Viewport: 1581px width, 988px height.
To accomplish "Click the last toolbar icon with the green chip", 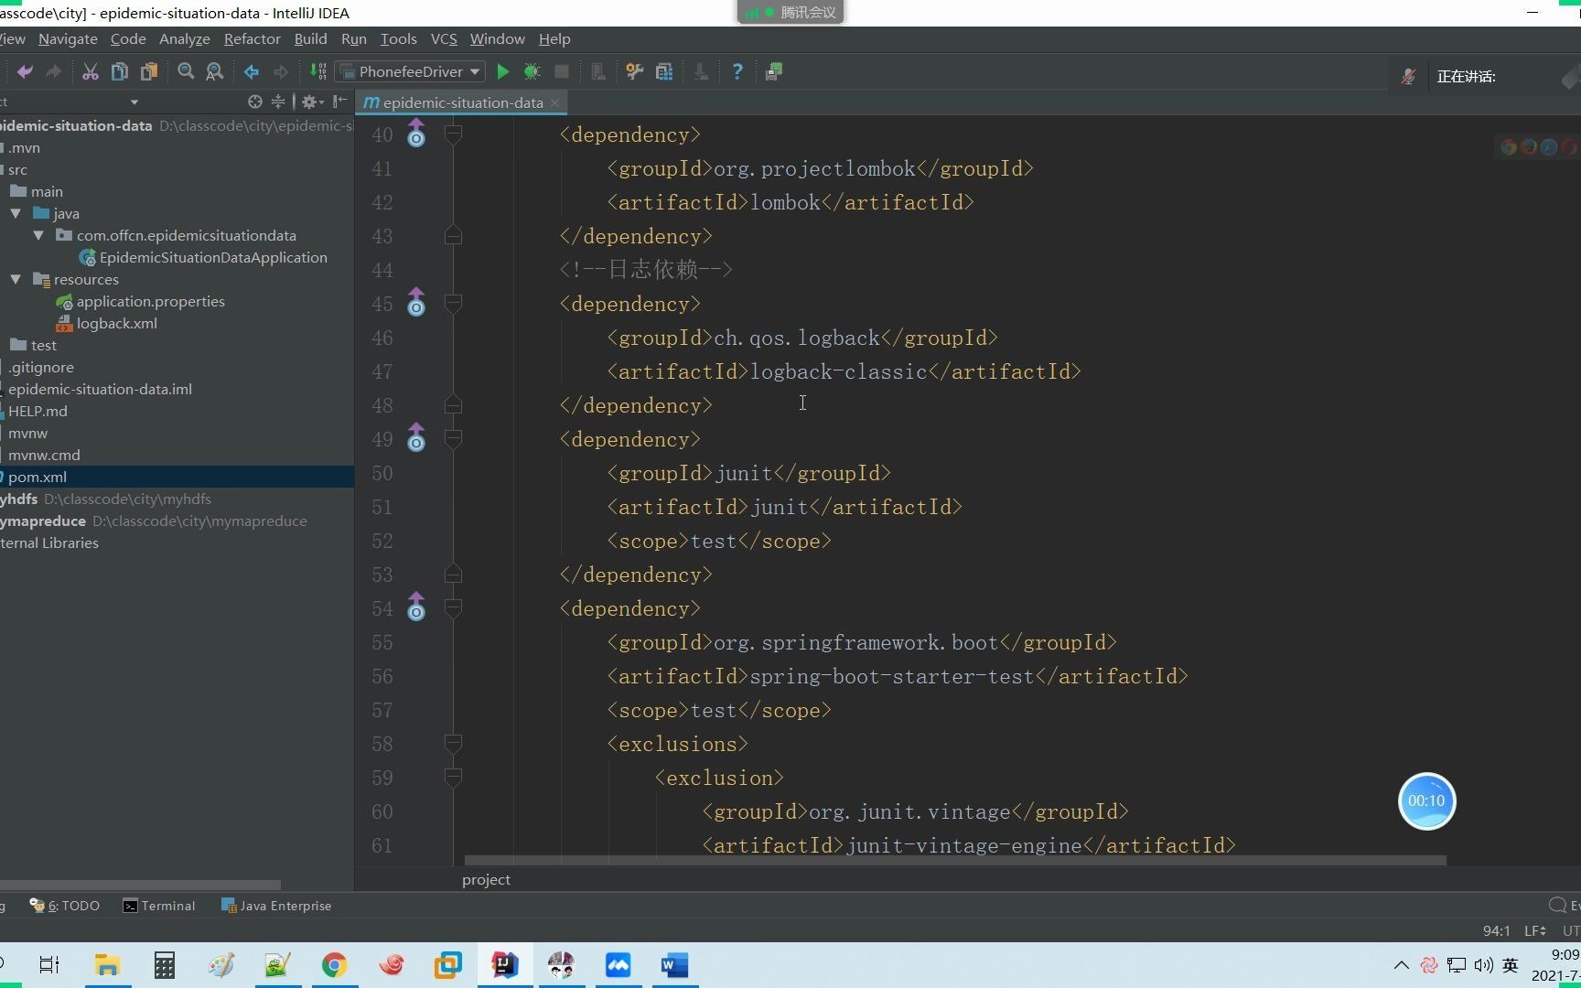I will (x=774, y=71).
